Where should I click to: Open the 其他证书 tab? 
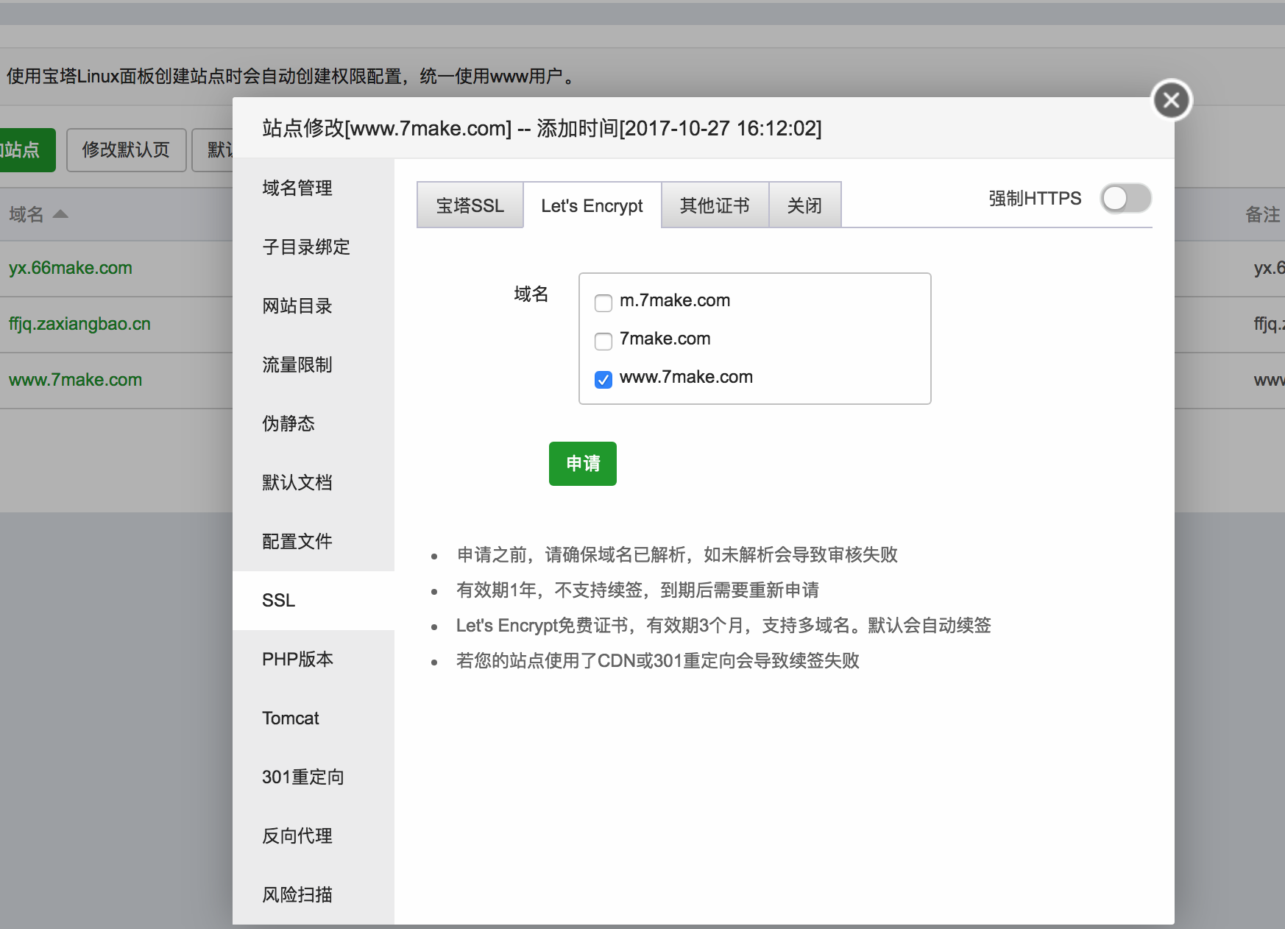(x=715, y=205)
